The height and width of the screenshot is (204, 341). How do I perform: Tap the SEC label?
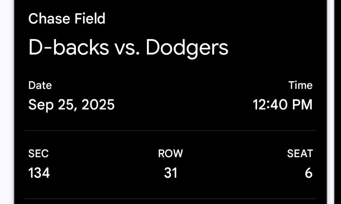pyautogui.click(x=38, y=154)
